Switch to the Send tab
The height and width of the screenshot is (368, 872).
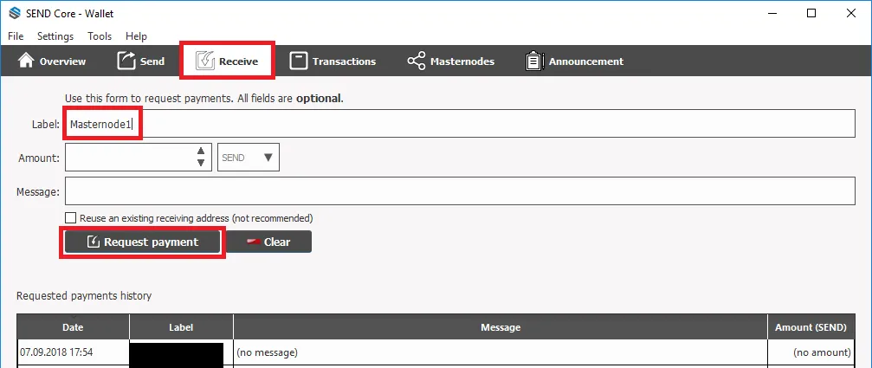click(140, 61)
